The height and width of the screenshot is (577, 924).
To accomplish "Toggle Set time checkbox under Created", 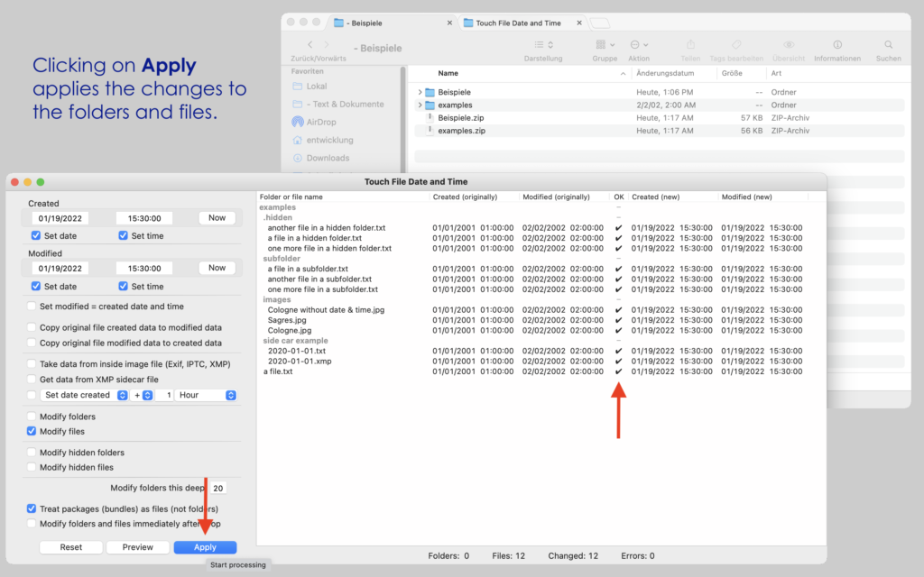I will [x=123, y=235].
